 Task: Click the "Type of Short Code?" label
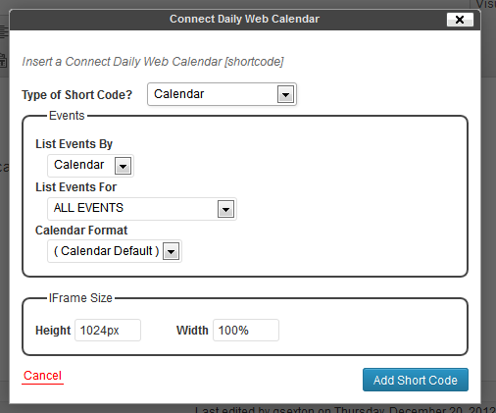pyautogui.click(x=77, y=95)
